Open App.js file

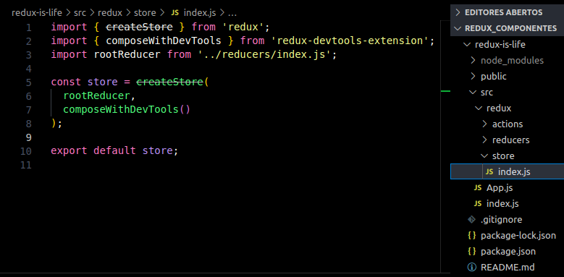point(500,187)
